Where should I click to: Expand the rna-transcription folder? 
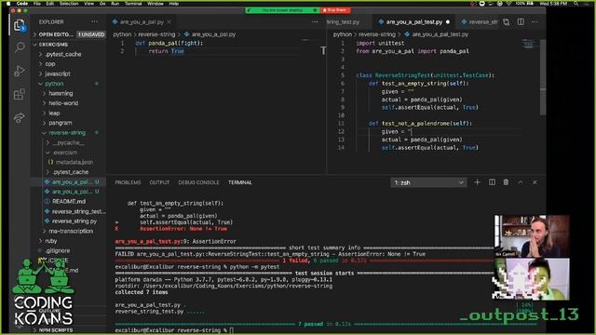click(x=71, y=231)
